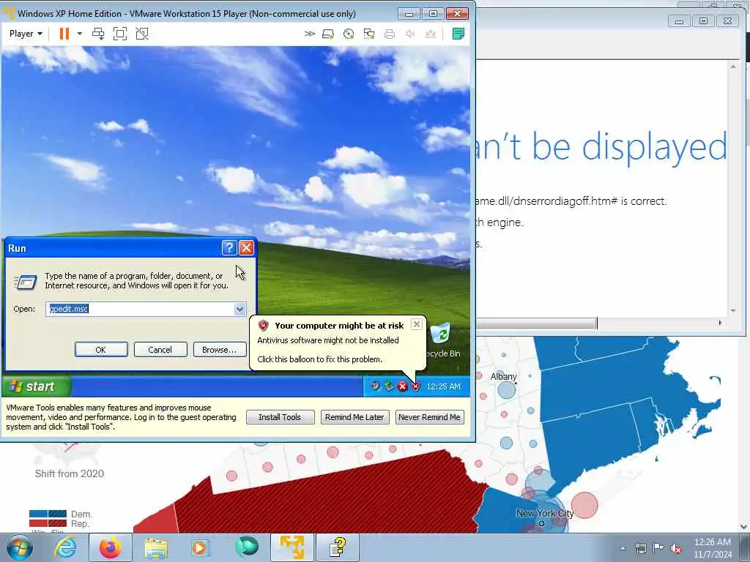
Task: Show hidden tray icons arrow
Action: point(623,549)
